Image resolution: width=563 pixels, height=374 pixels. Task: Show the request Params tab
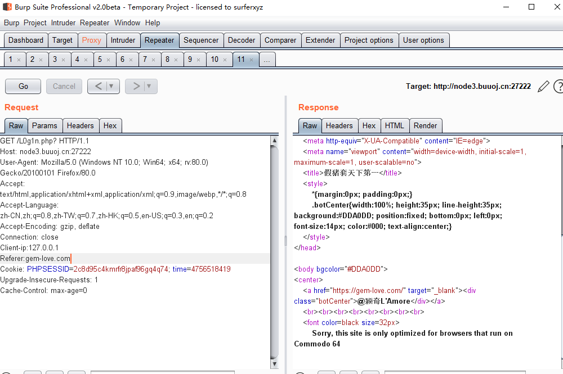coord(44,126)
